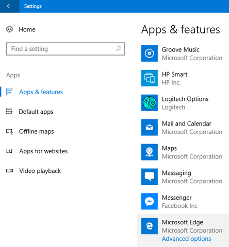Select the Facebook Messenger app icon
This screenshot has height=247, width=229.
pyautogui.click(x=150, y=201)
